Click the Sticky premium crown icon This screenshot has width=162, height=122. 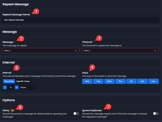click(x=12, y=110)
